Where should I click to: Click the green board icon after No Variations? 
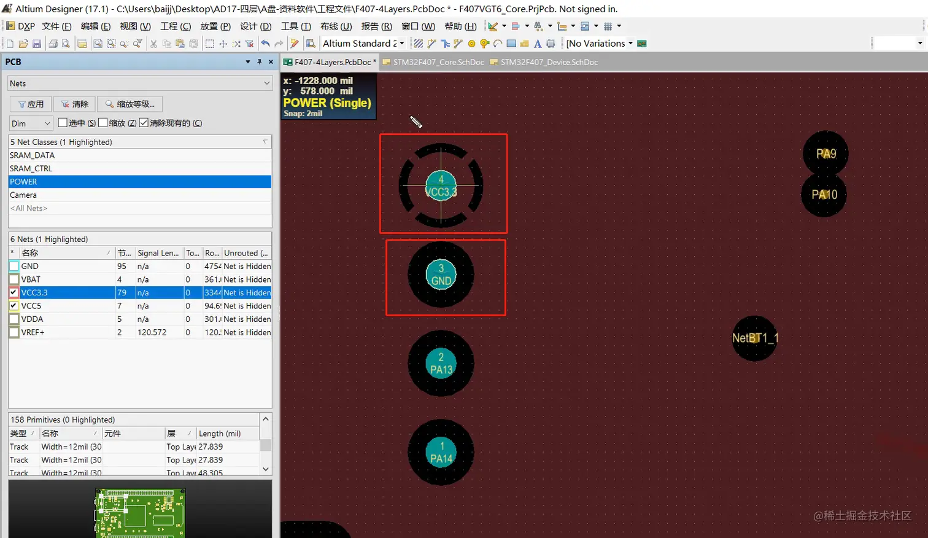click(642, 44)
